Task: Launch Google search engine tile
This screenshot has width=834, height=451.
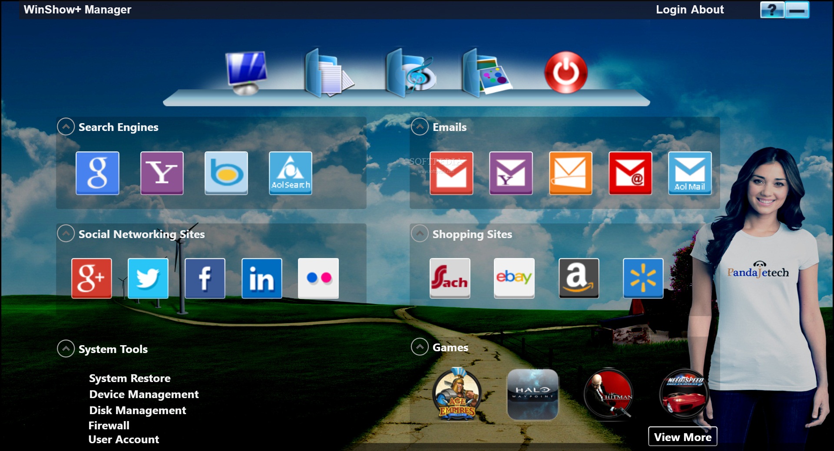Action: (97, 173)
